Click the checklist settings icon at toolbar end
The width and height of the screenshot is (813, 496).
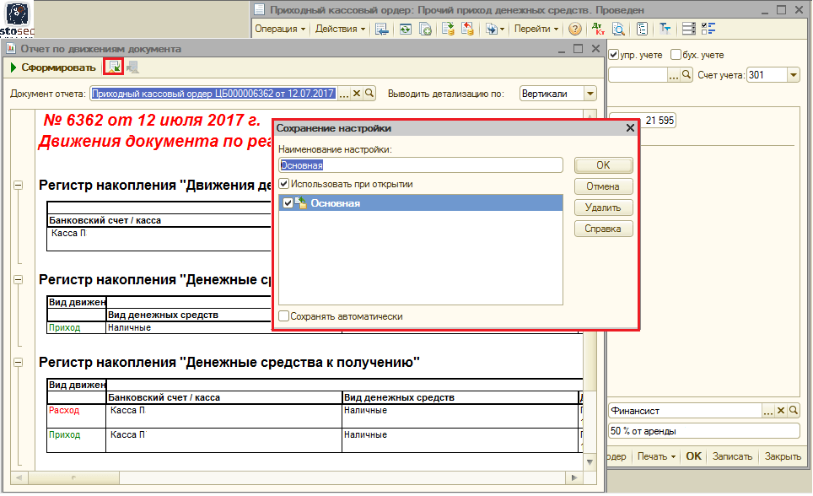708,29
